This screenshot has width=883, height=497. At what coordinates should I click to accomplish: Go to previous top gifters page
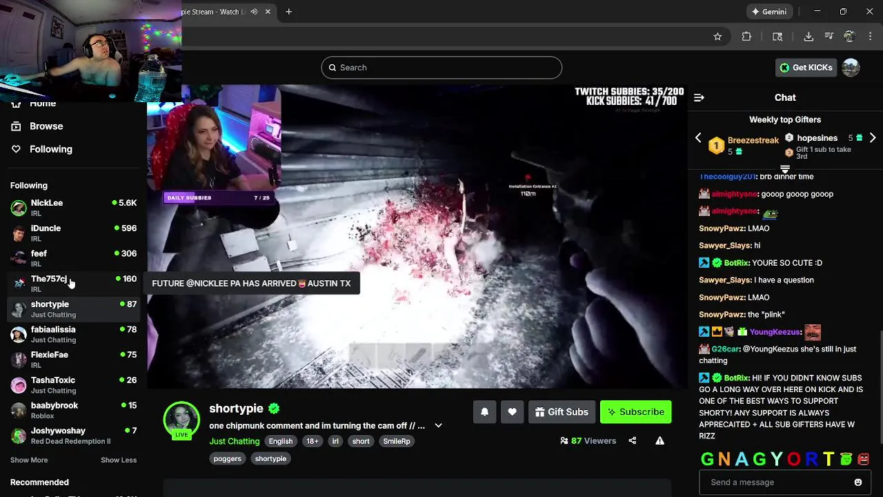pyautogui.click(x=698, y=138)
